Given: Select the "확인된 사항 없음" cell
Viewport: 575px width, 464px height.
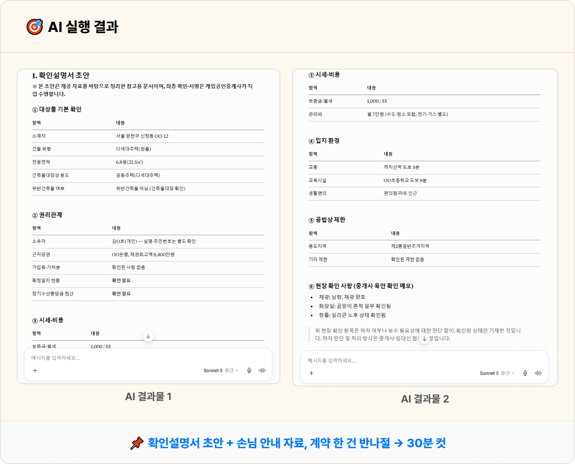Looking at the screenshot, I should pos(129,268).
